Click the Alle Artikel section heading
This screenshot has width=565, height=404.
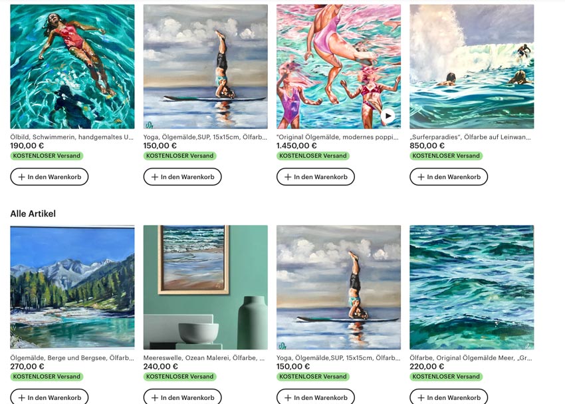point(33,214)
